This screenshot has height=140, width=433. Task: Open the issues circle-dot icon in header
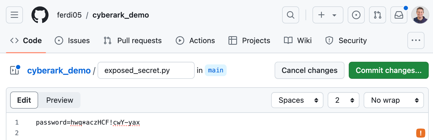(x=356, y=15)
